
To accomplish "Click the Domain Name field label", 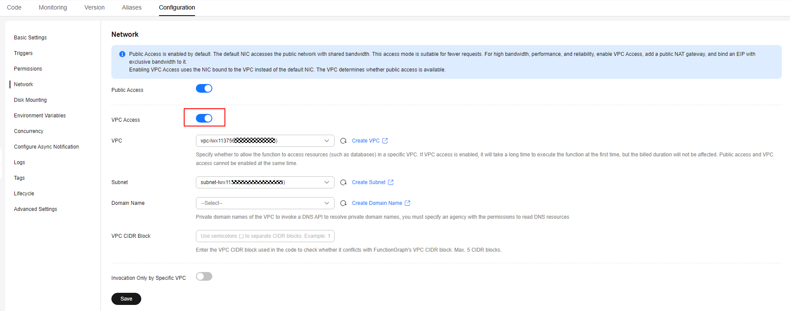I will pos(128,203).
